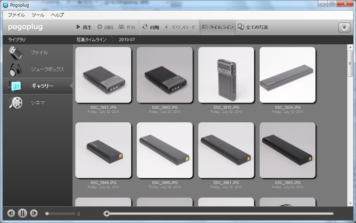Click the ライブラリ sidebar header
Screen dimensions: 356x223
tap(17, 40)
